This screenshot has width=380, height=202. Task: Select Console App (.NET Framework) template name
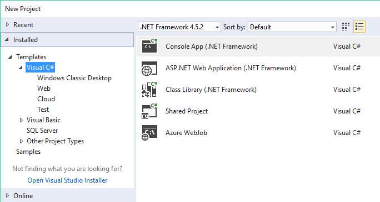(x=212, y=46)
